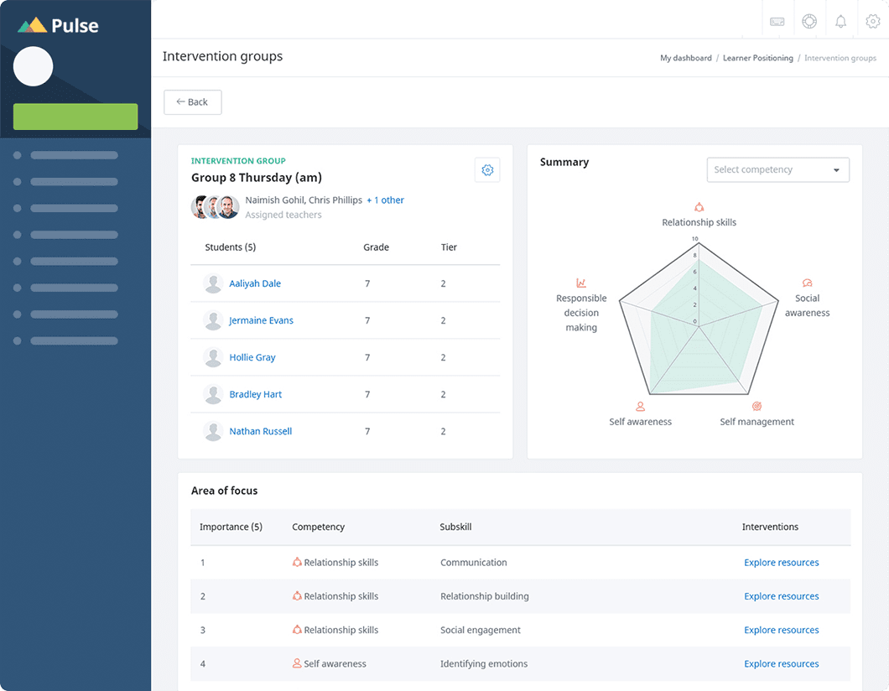This screenshot has width=889, height=691.
Task: Open Nathan Russell's student link
Action: [x=260, y=432]
